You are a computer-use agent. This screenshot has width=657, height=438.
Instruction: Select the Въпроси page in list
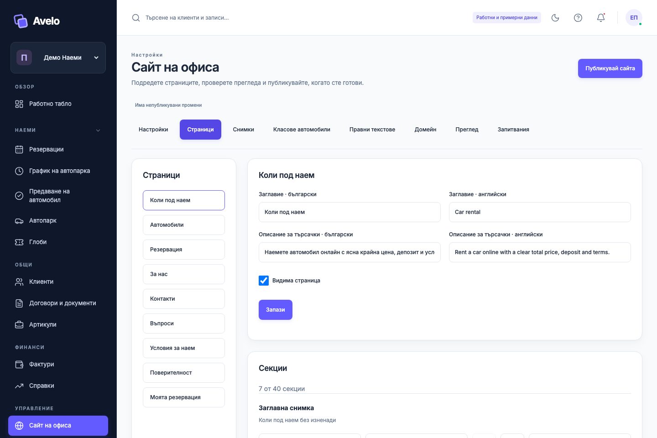[x=184, y=323]
